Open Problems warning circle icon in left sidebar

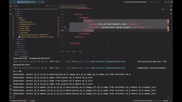[11, 93]
